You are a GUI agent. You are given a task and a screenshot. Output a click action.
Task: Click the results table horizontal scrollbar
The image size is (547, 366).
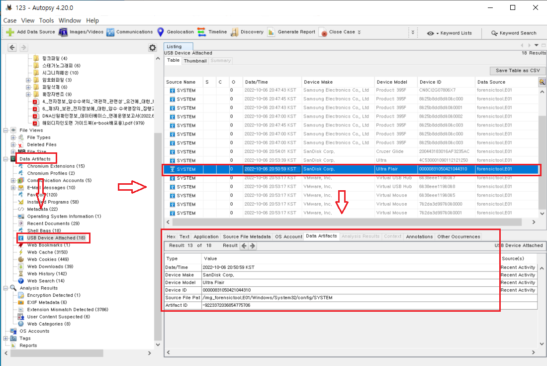click(x=347, y=222)
